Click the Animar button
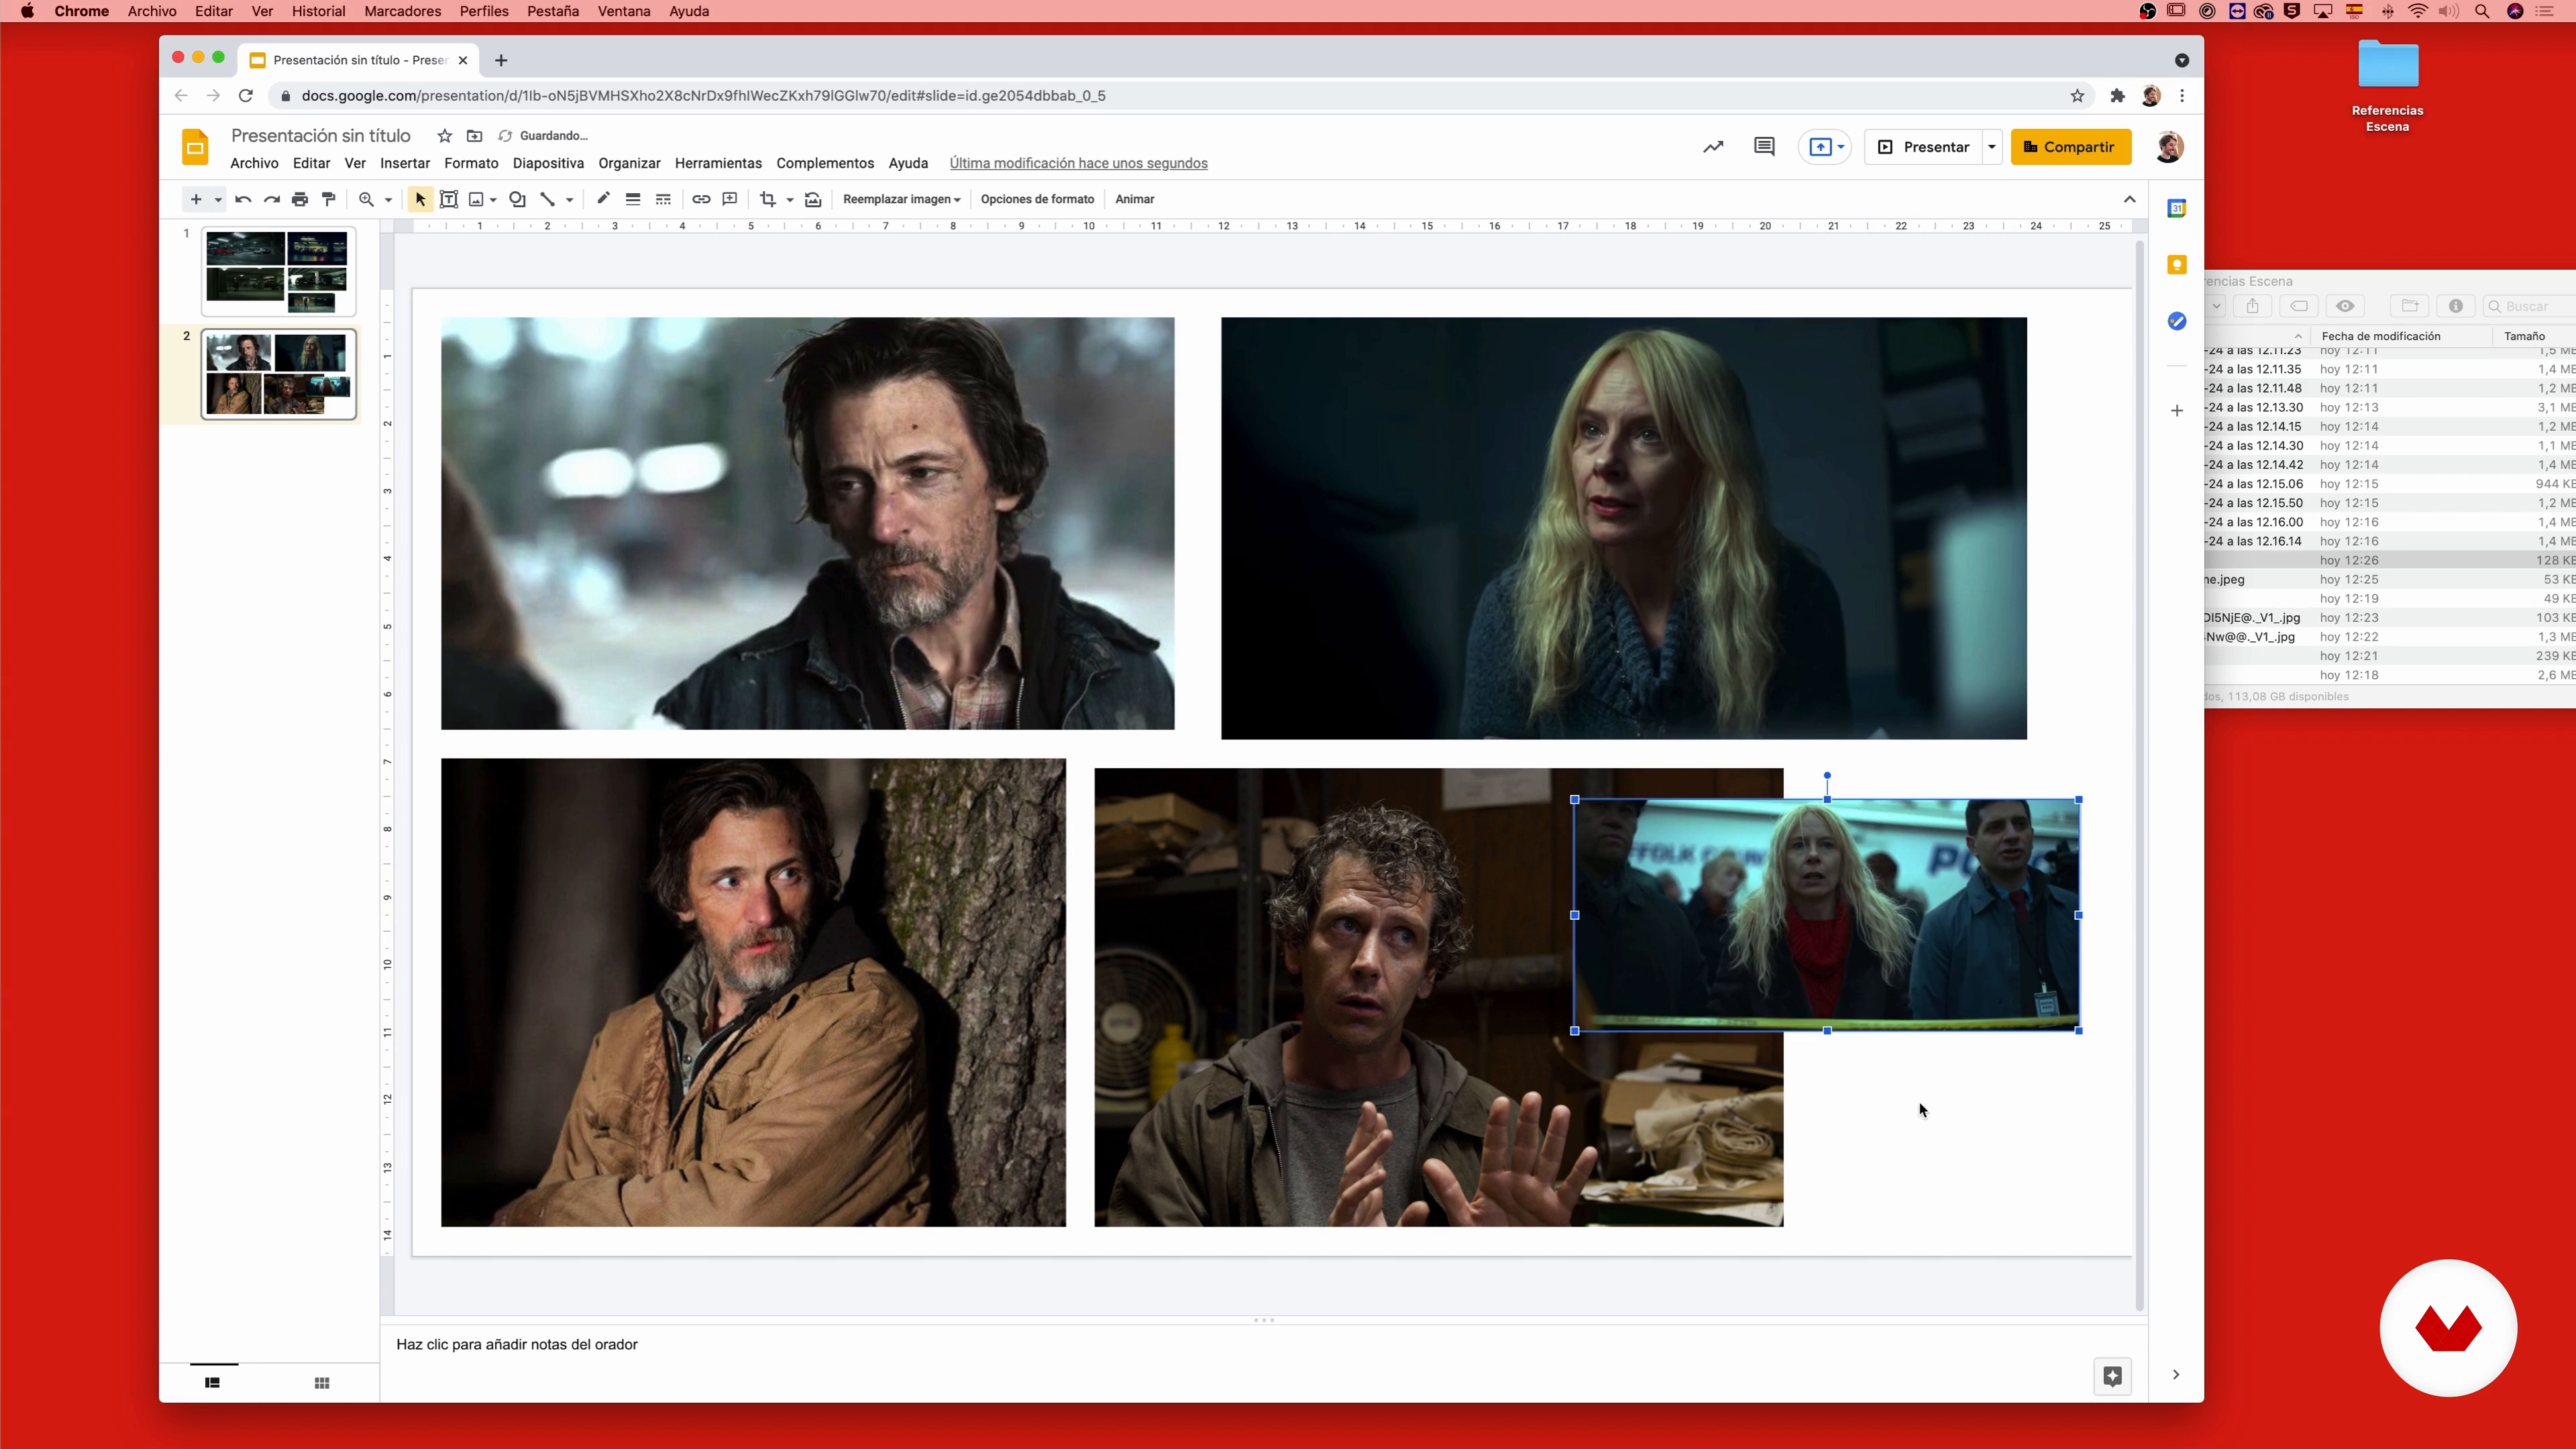This screenshot has width=2576, height=1449. pyautogui.click(x=1134, y=199)
